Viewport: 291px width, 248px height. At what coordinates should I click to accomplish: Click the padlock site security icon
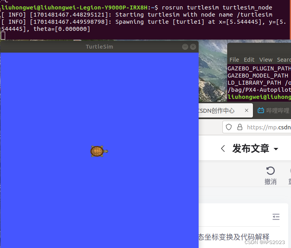pos(240,127)
